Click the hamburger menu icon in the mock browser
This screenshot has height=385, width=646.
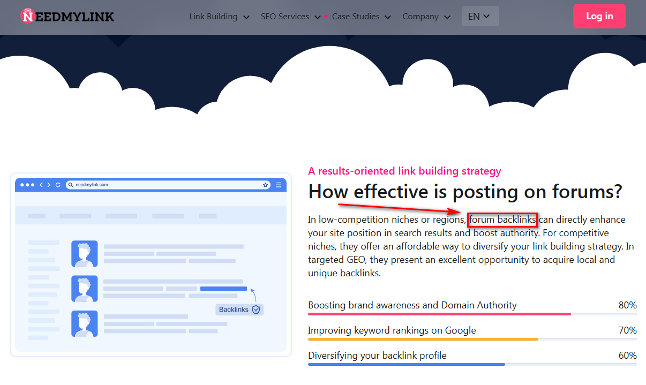click(x=279, y=185)
